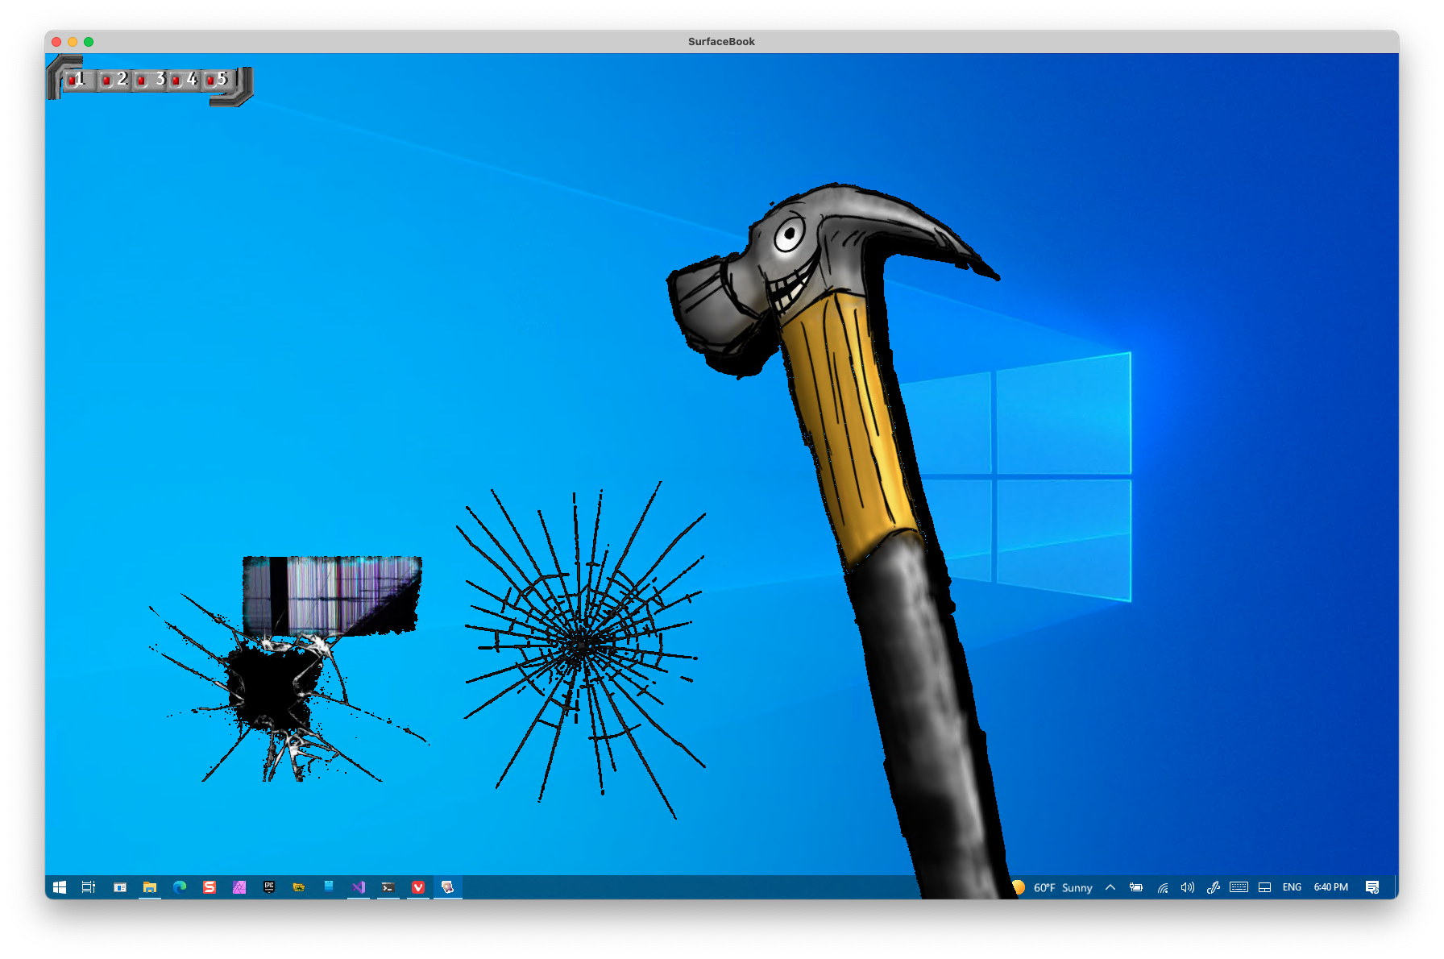The height and width of the screenshot is (959, 1444).
Task: Toggle Windows Ink Workspace via pen icon
Action: [x=1214, y=887]
